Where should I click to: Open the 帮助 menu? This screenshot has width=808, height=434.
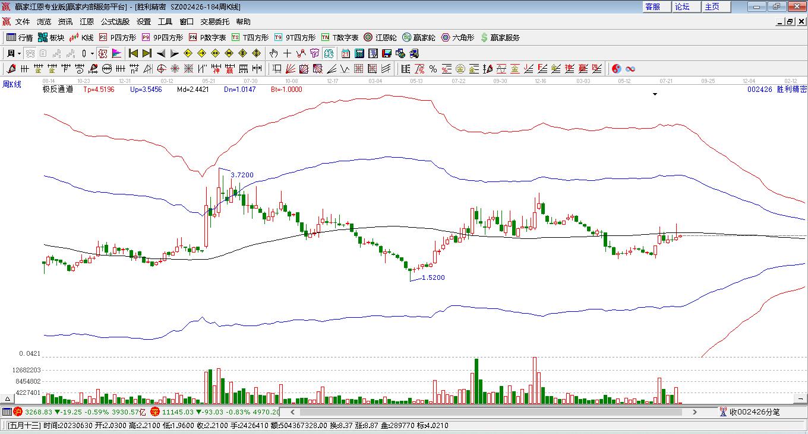pyautogui.click(x=244, y=22)
